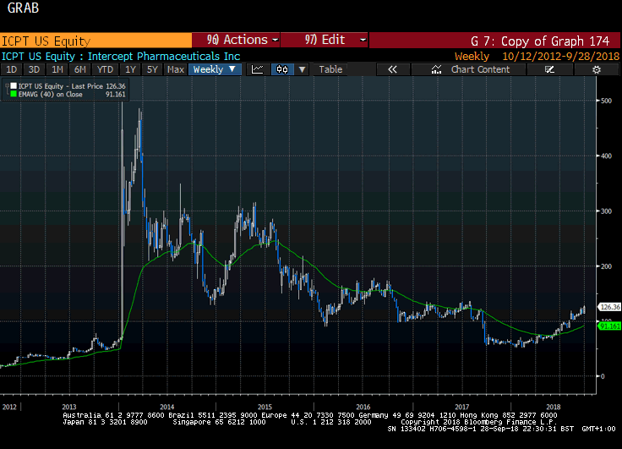Click the GRAB header text

pos(23,8)
